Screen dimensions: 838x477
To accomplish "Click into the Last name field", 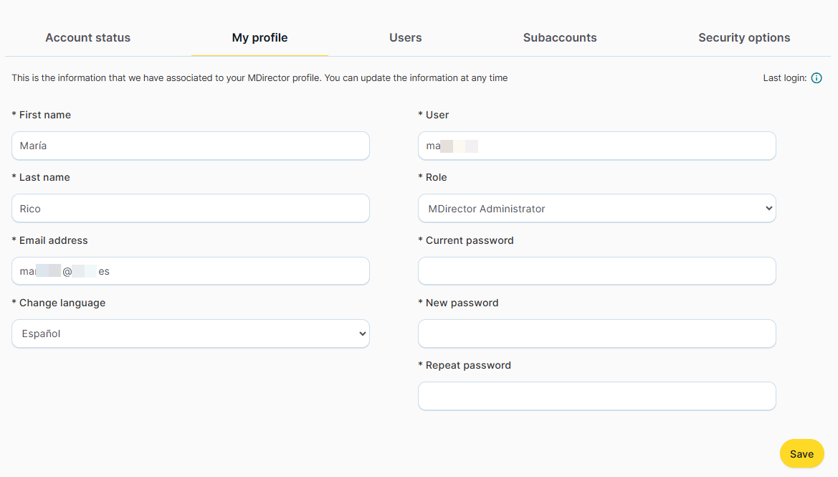I will point(191,209).
